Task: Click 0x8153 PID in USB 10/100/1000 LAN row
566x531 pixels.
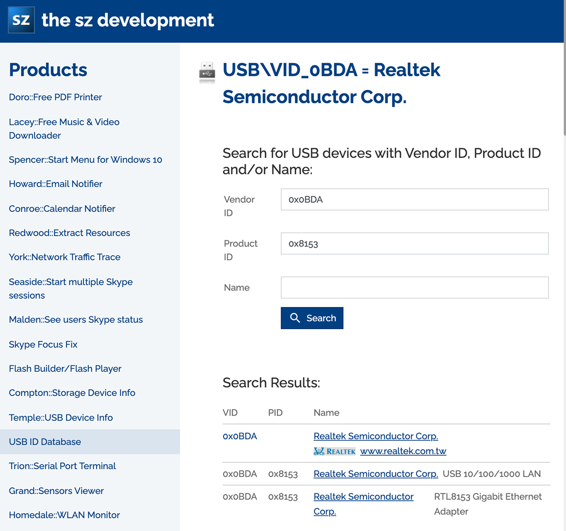Action: 283,474
